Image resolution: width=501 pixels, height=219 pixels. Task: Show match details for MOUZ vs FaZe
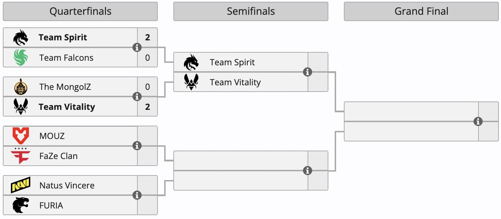(137, 146)
